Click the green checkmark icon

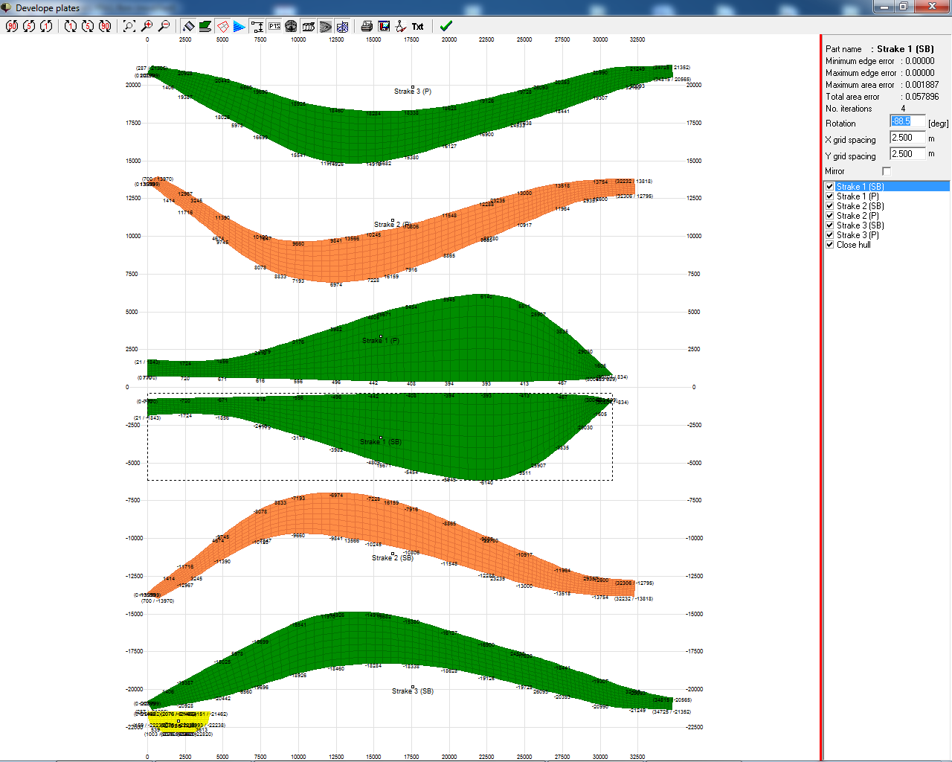pos(446,26)
